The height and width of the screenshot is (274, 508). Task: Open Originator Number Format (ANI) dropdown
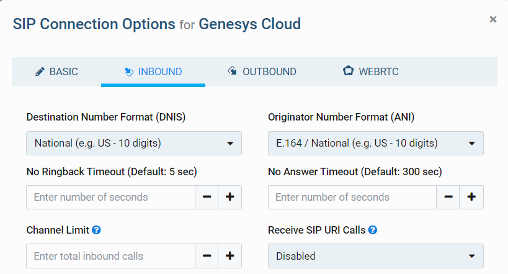coord(375,143)
